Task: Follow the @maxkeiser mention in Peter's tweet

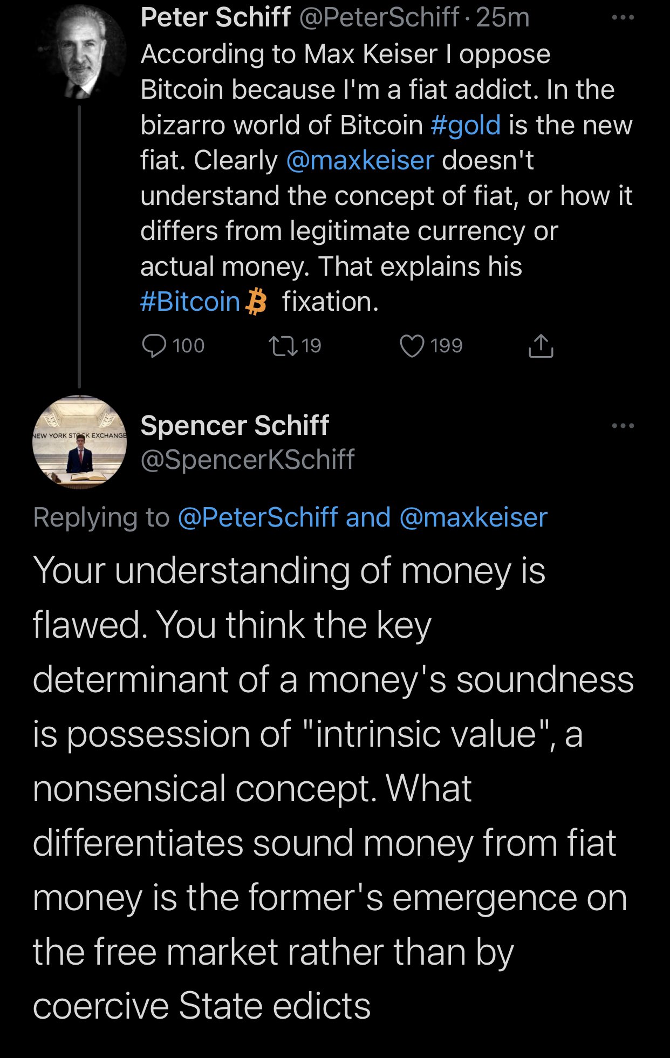Action: coord(360,160)
